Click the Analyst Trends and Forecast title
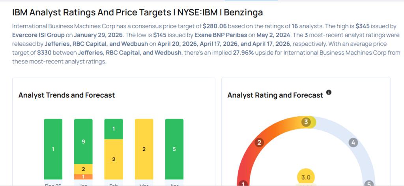 pyautogui.click(x=67, y=95)
